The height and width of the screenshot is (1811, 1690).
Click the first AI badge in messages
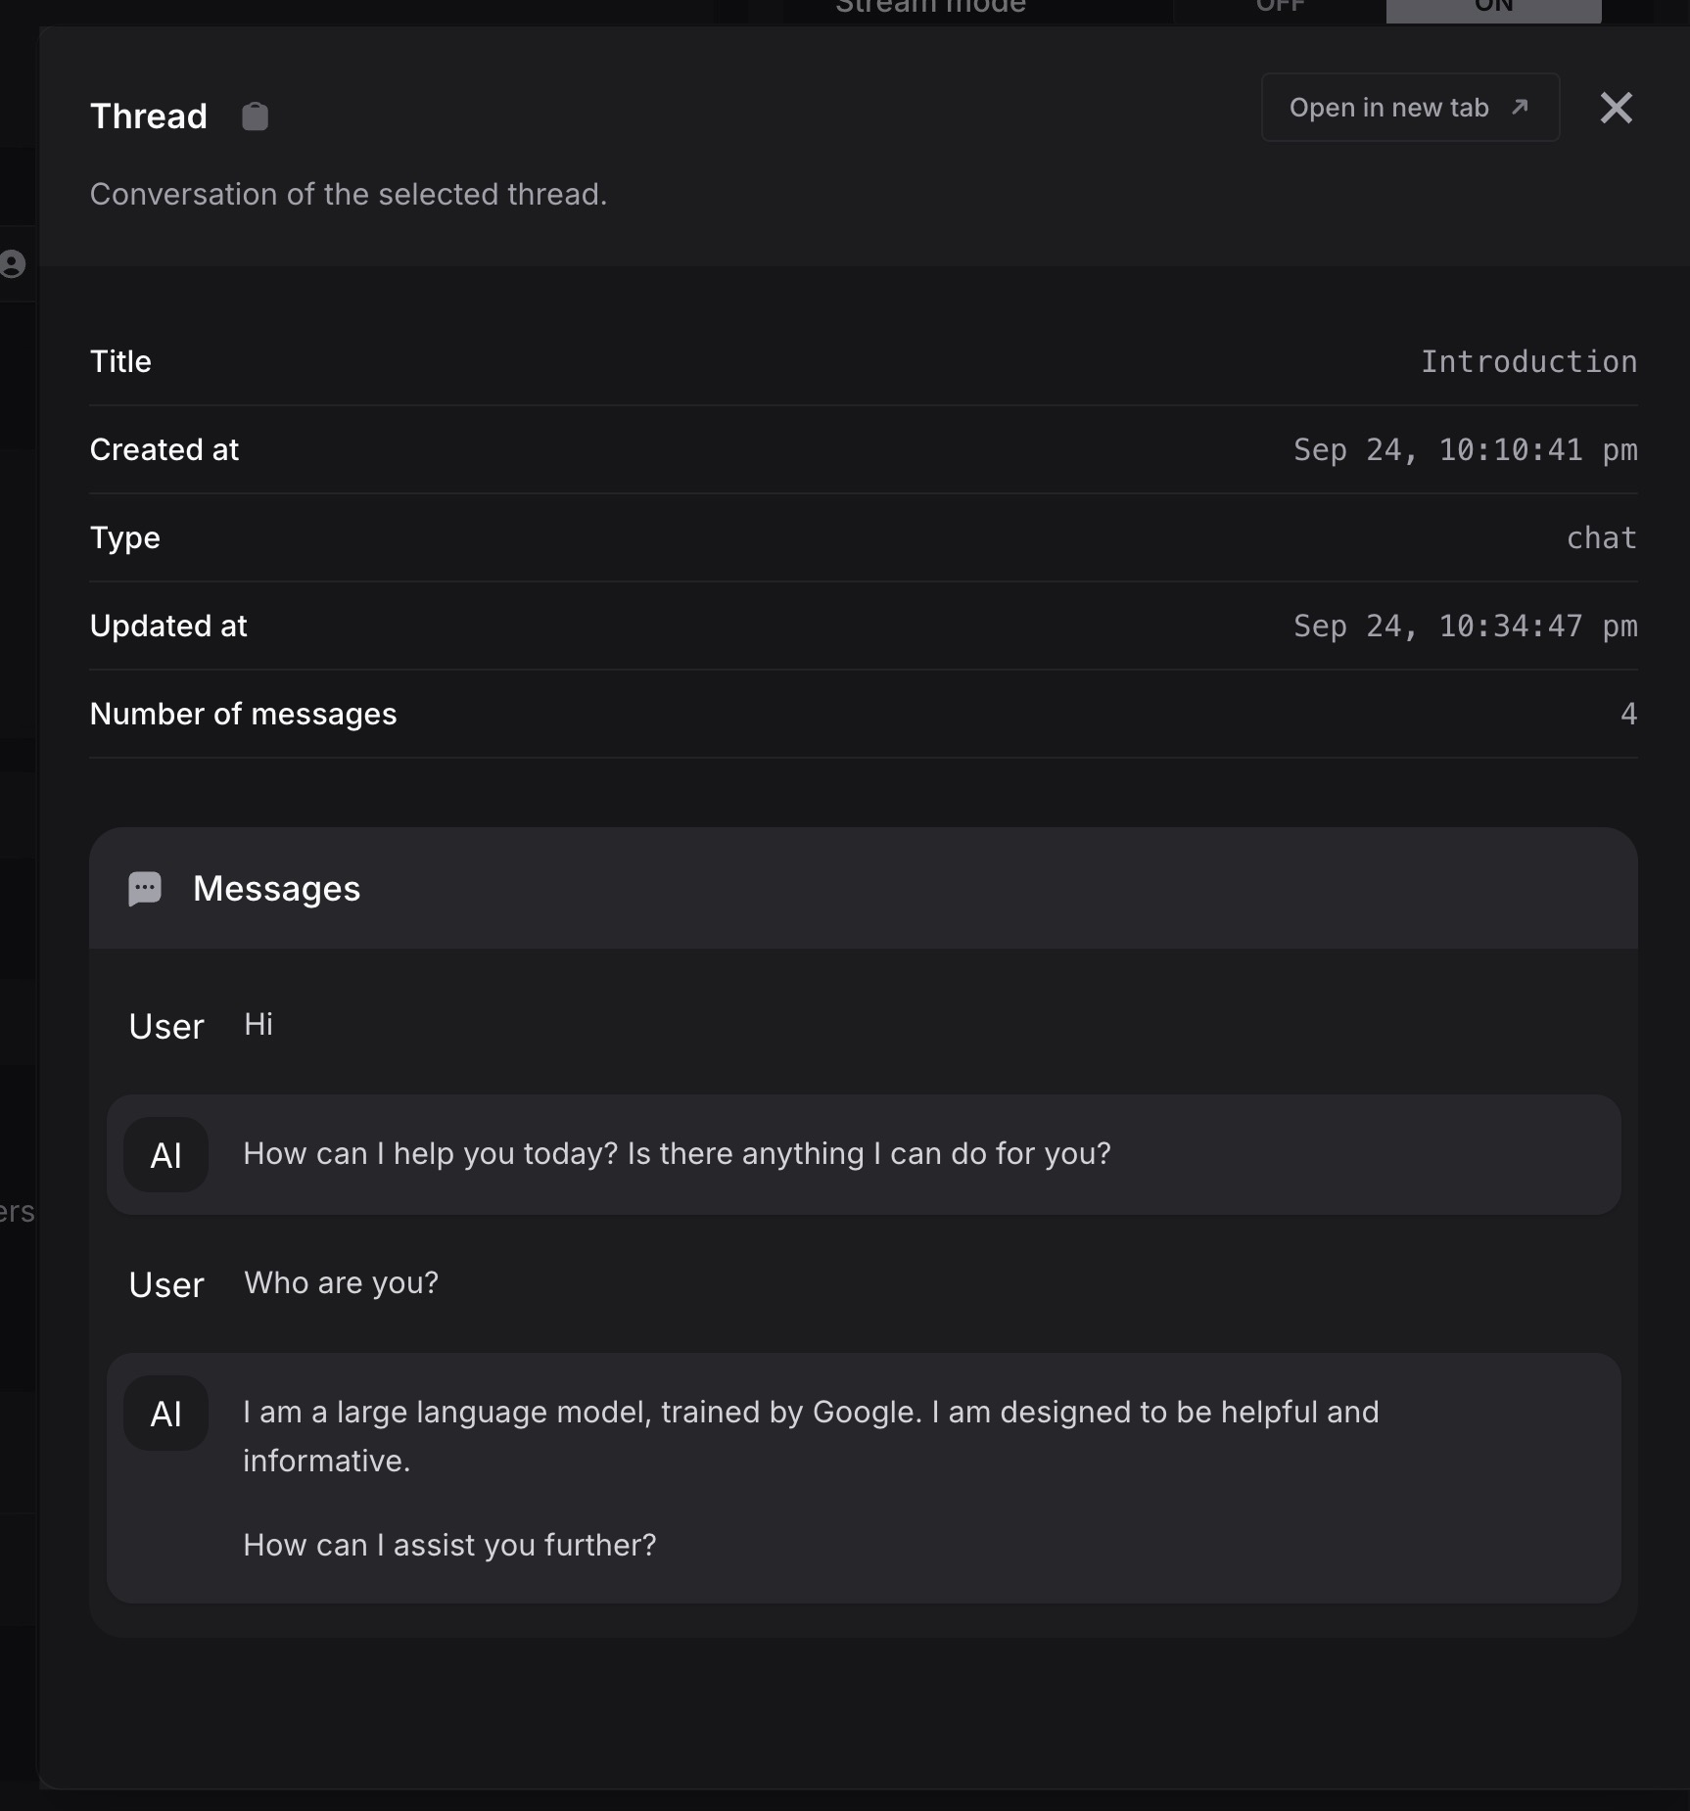click(165, 1155)
